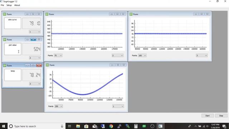Open channel dropdown of the 100-point graph
The image size is (229, 129).
pyautogui.click(x=202, y=56)
